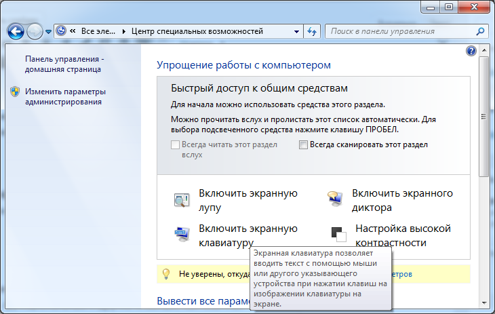The width and height of the screenshot is (495, 314).
Task: Open 'Включить экранную клавиатуру' link
Action: click(248, 235)
